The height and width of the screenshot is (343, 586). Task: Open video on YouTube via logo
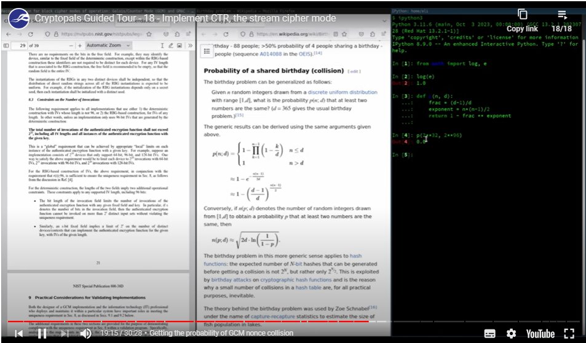pyautogui.click(x=540, y=333)
